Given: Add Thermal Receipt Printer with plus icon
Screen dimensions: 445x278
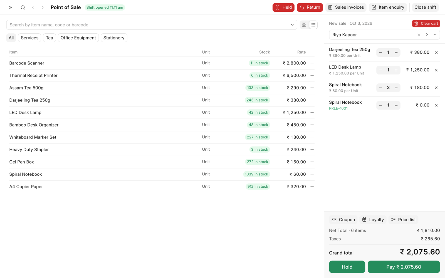Looking at the screenshot, I should click(312, 75).
